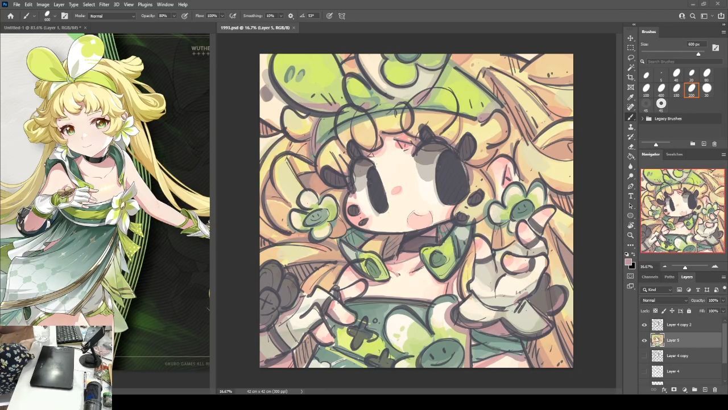Viewport: 728px width, 410px height.
Task: Click the Home icon in options bar
Action: point(10,16)
